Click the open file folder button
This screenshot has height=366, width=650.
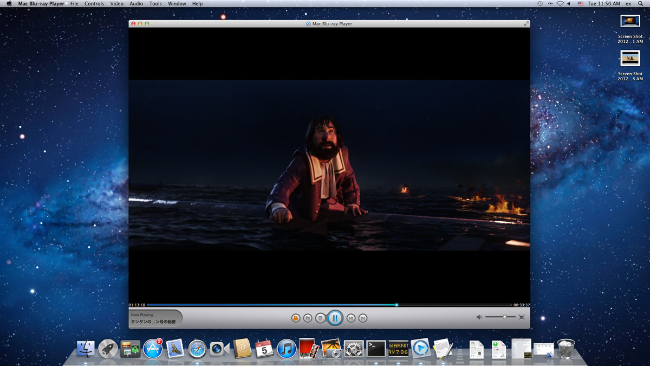pyautogui.click(x=308, y=318)
